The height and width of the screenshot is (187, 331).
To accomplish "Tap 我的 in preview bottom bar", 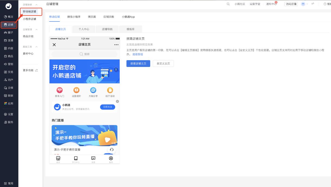I will (x=111, y=159).
